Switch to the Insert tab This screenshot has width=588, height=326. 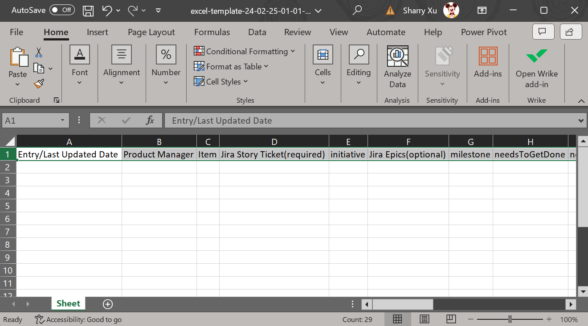pos(98,32)
